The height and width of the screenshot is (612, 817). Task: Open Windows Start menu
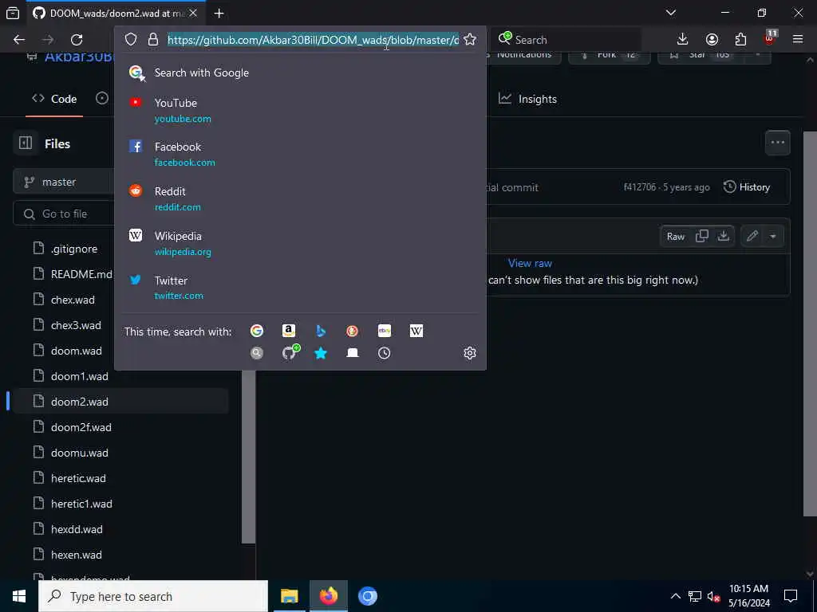pos(19,596)
